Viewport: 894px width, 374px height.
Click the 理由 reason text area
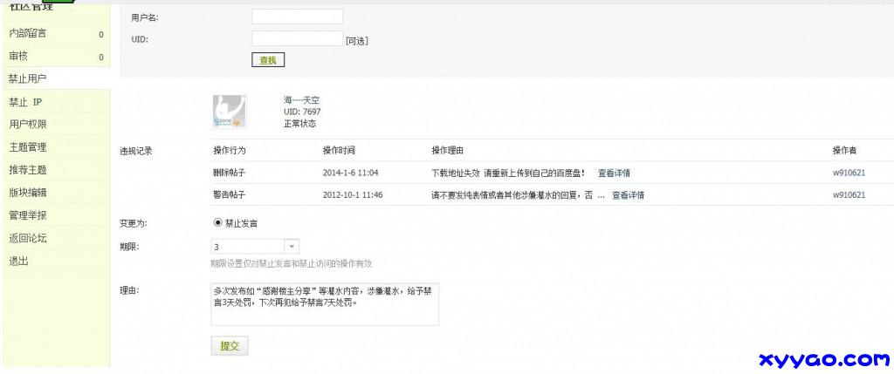click(x=324, y=303)
